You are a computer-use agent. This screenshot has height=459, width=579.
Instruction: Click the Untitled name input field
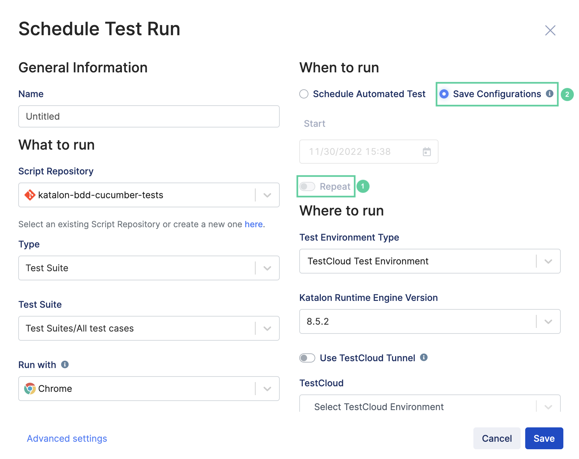pos(149,116)
